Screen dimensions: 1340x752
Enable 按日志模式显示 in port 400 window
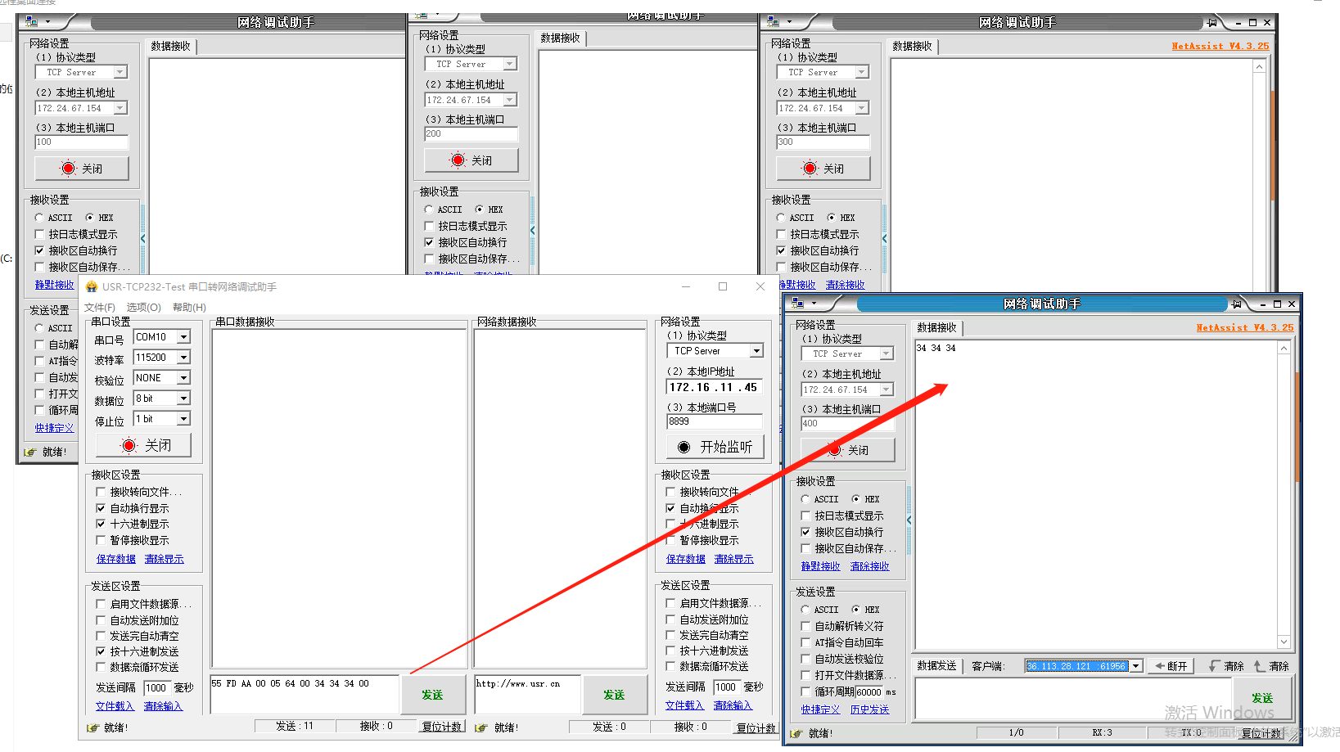(x=805, y=516)
